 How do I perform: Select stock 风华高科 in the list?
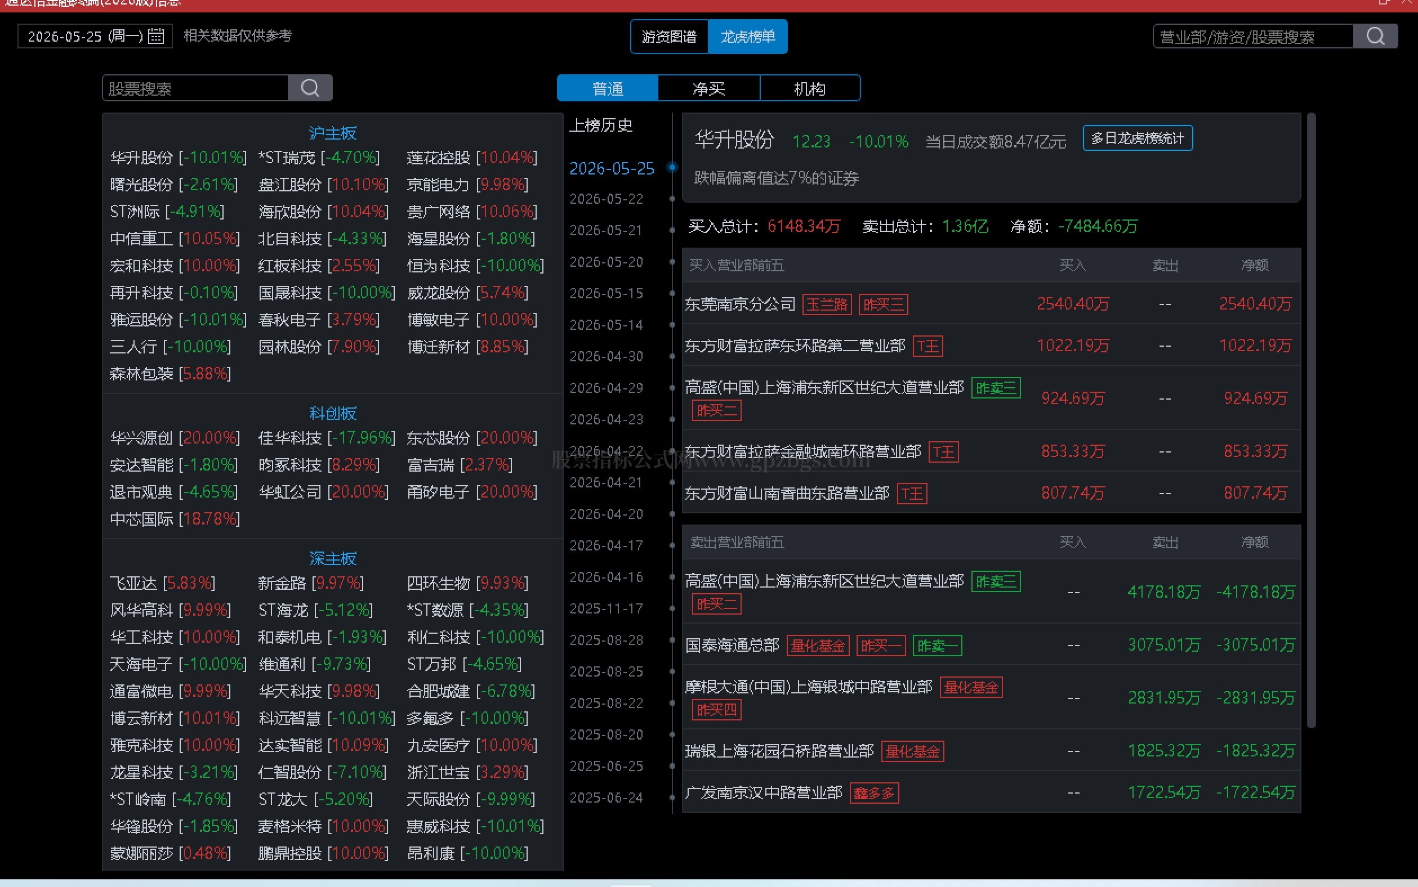pyautogui.click(x=170, y=610)
